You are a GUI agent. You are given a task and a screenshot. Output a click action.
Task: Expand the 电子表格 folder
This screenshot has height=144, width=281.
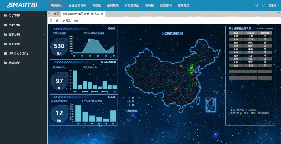click(x=23, y=16)
